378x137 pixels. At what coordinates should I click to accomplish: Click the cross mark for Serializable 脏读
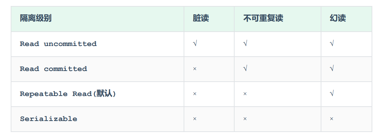[x=195, y=119]
